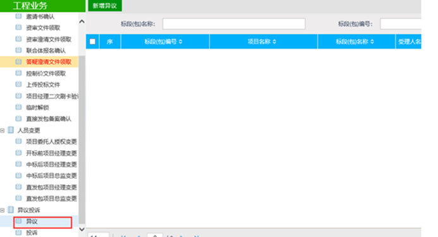
Task: Click the 新增异议 button
Action: click(105, 6)
